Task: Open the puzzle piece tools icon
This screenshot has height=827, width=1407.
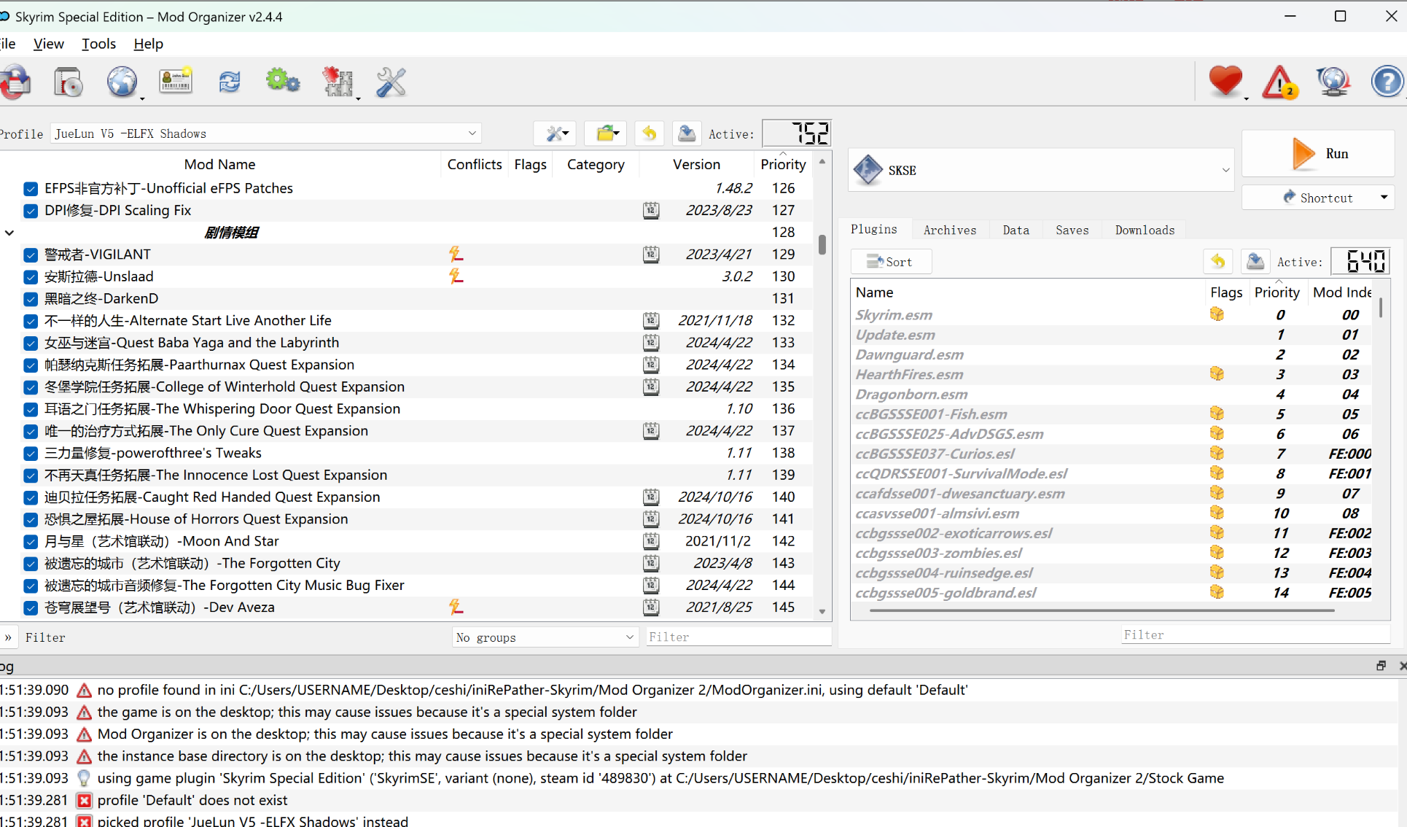Action: click(338, 82)
